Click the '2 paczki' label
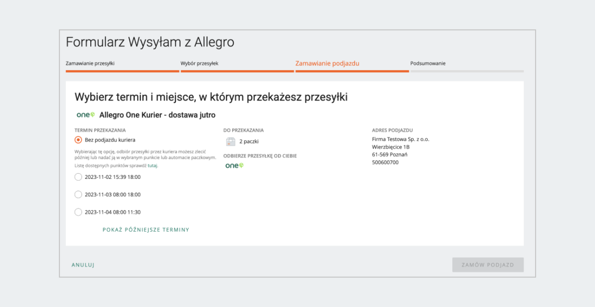The image size is (595, 307). click(250, 142)
